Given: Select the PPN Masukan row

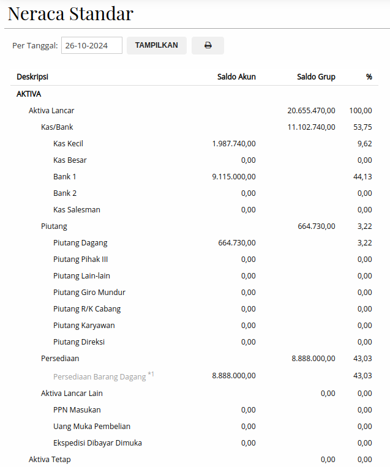Looking at the screenshot, I should point(77,410).
